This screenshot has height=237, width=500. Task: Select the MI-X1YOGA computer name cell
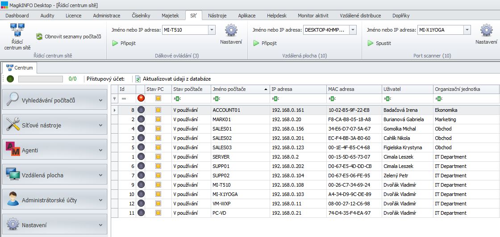pyautogui.click(x=240, y=194)
